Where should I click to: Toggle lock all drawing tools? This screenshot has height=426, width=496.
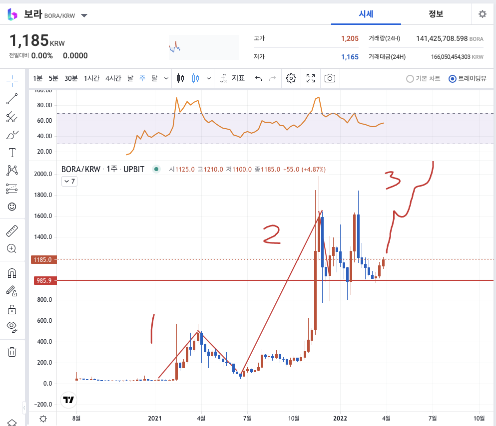pyautogui.click(x=12, y=309)
